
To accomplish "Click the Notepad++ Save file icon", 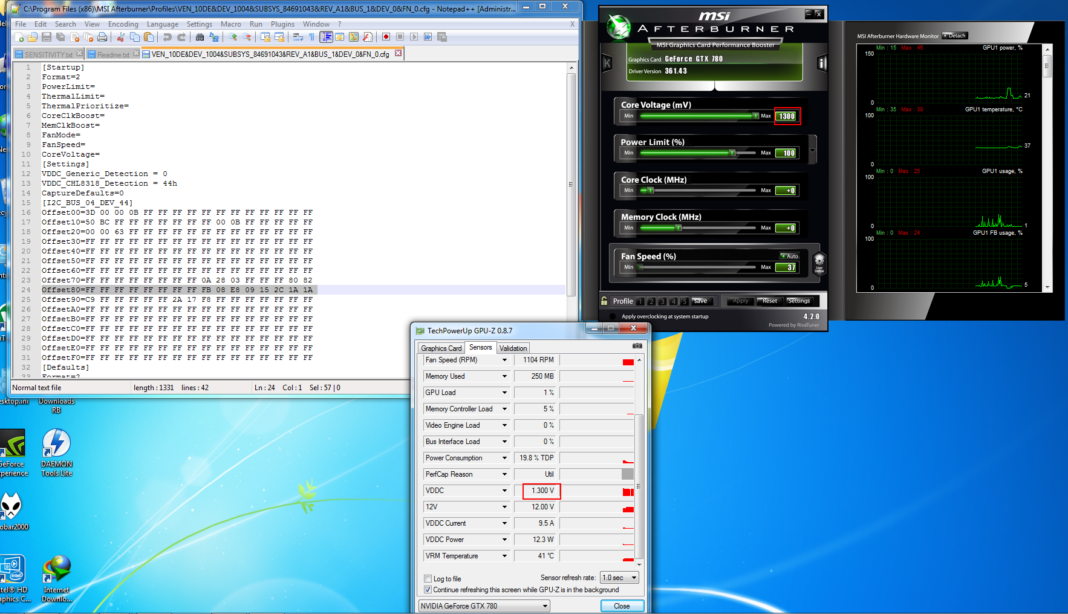I will tap(46, 38).
